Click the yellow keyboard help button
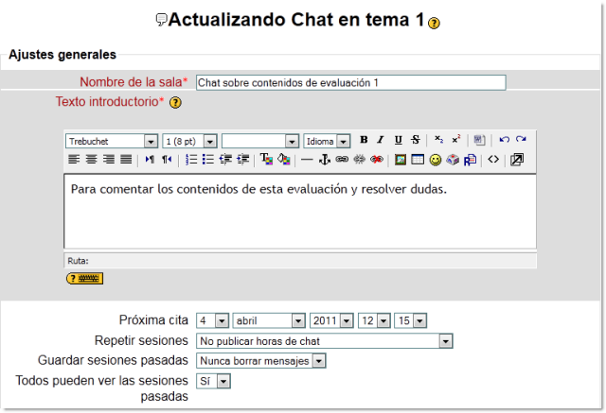This screenshot has width=606, height=413. click(84, 278)
